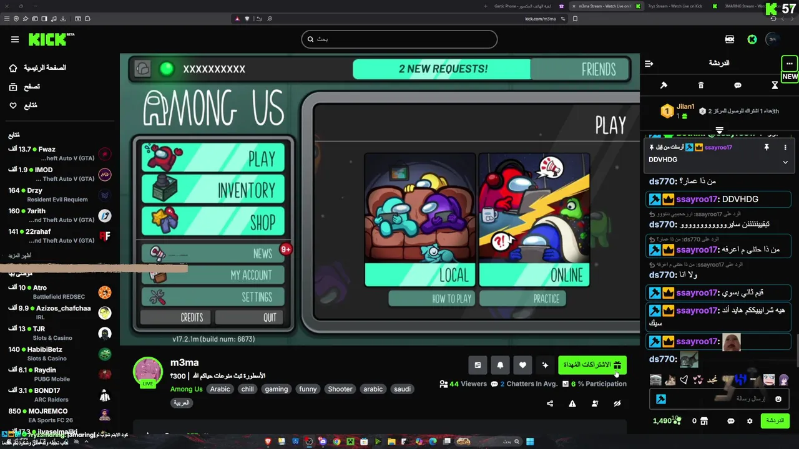Click ssayroo17 username in DDVHDG message

[697, 200]
